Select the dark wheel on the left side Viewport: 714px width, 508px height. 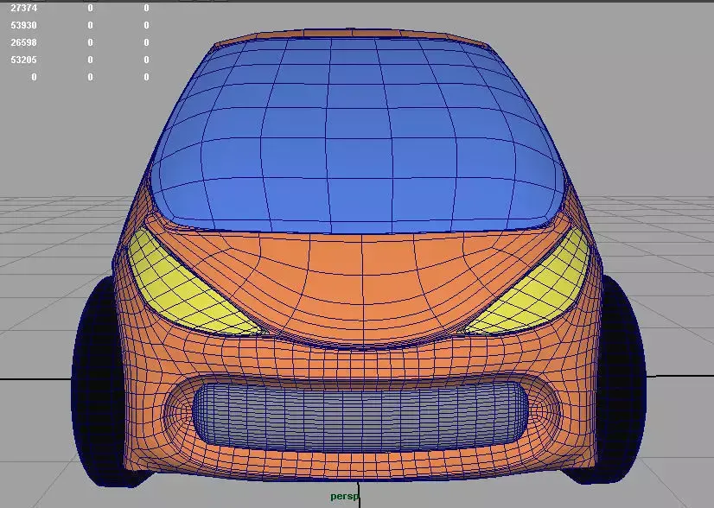[x=98, y=383]
